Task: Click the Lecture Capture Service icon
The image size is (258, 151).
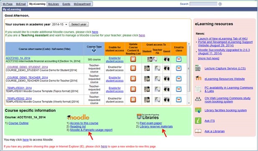Action: click(198, 68)
